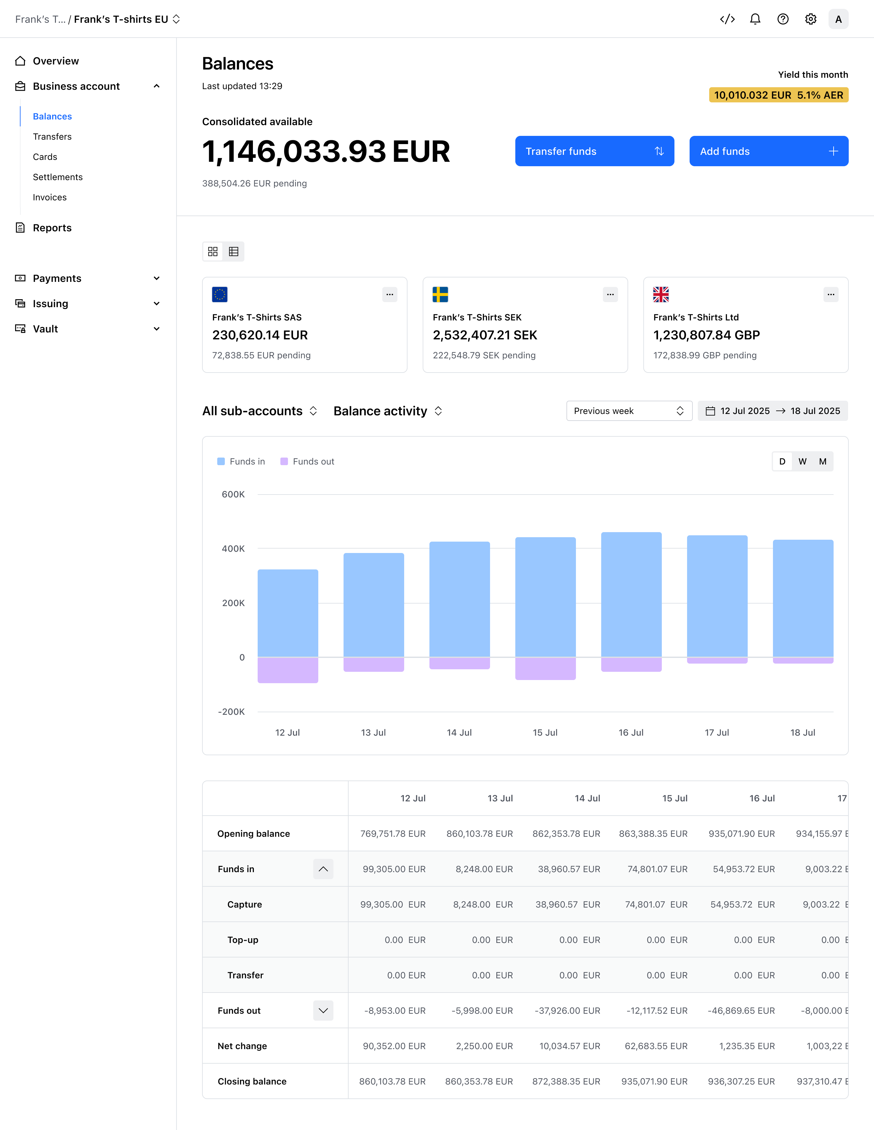Toggle Funds out legend series
The image size is (874, 1130).
click(x=307, y=462)
